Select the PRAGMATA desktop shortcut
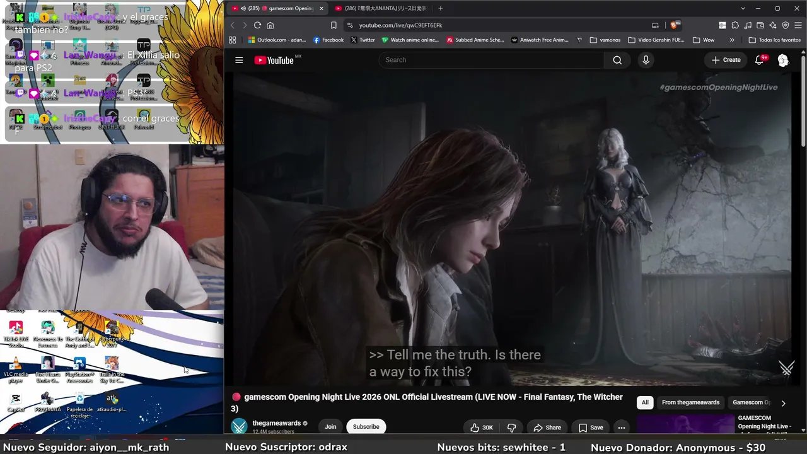Viewport: 807px width, 454px height. tap(48, 403)
